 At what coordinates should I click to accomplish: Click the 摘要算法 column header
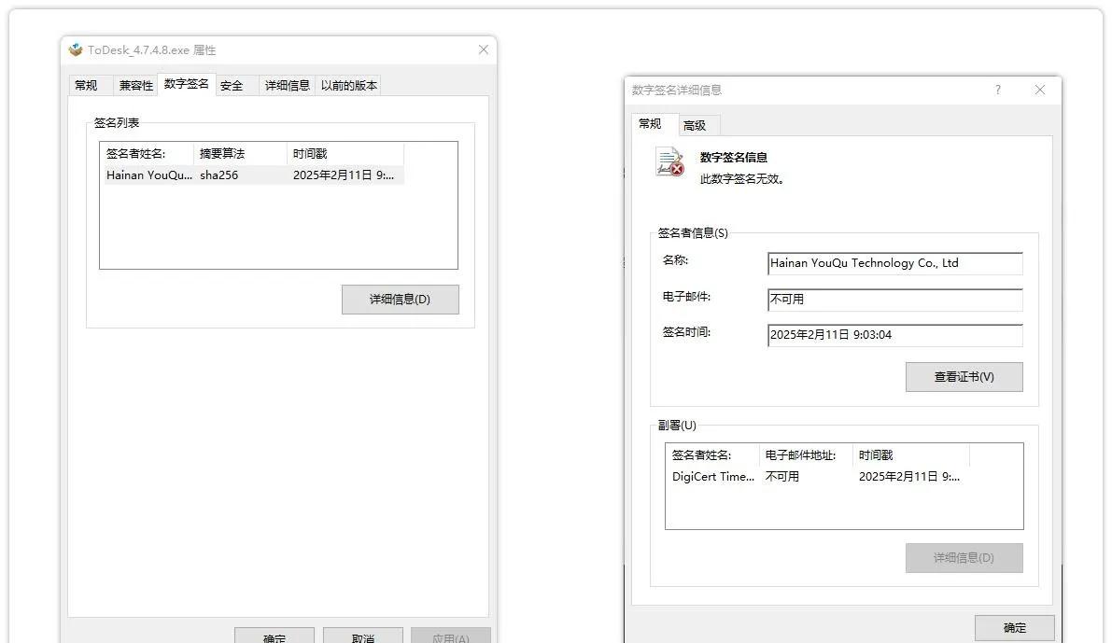tap(240, 153)
